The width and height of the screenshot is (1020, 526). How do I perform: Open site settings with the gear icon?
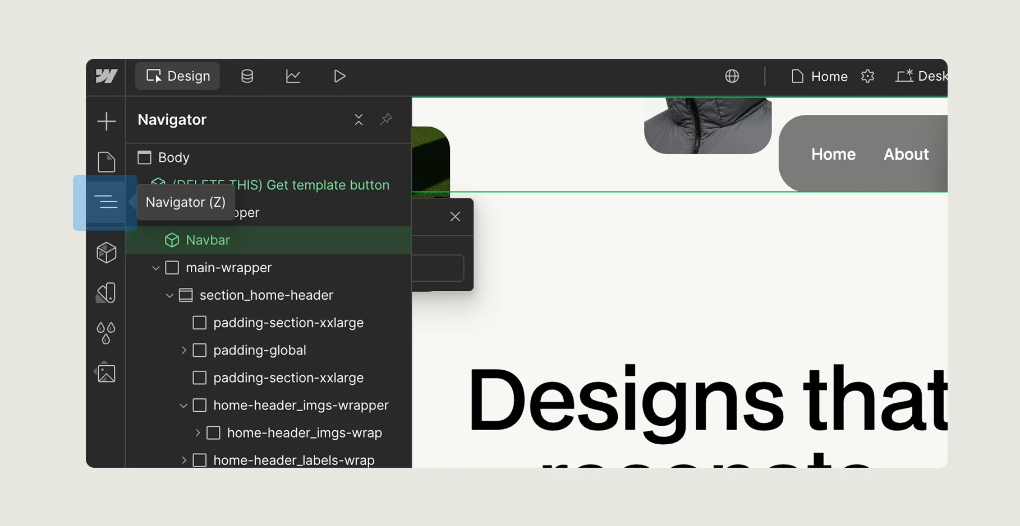tap(867, 76)
